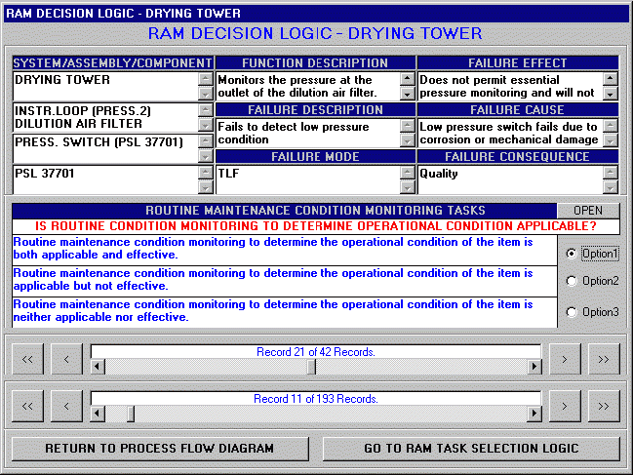Click the PSL 37701 text field
This screenshot has width=633, height=475.
(105, 180)
